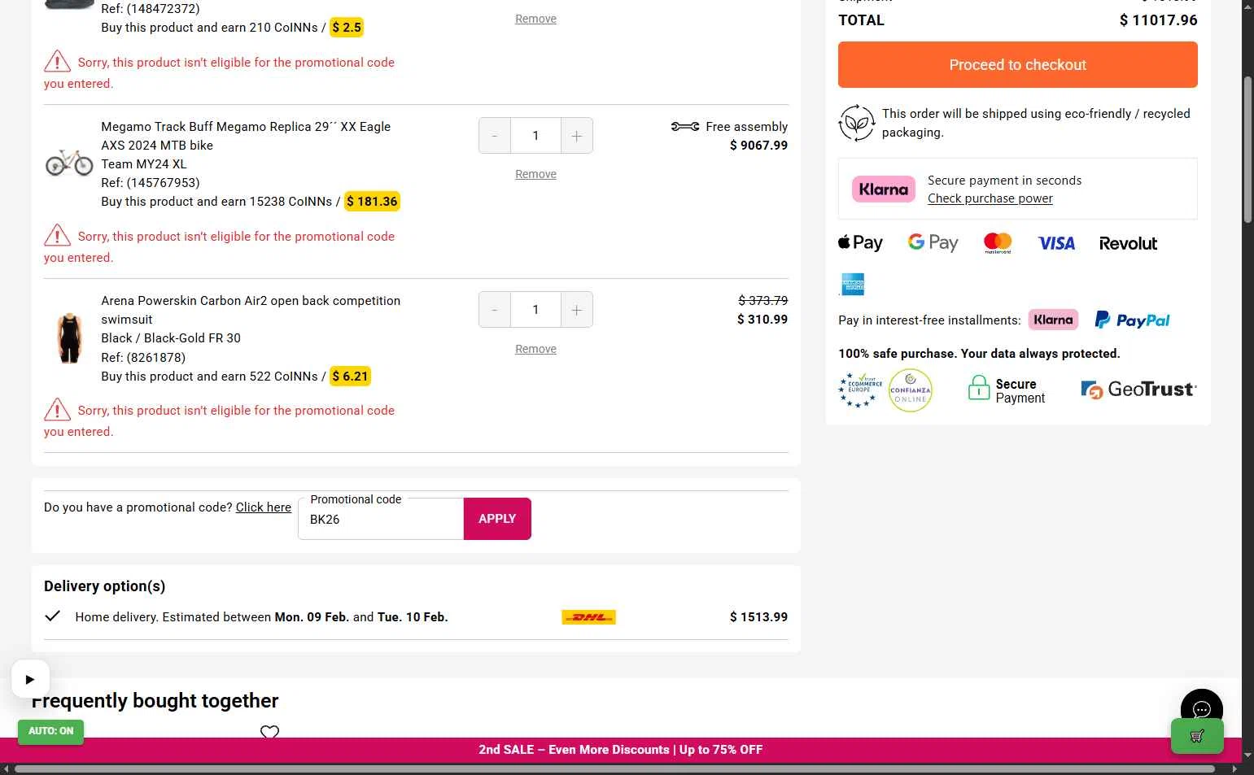Click the $ 181.36 CoINNs badge

372,202
